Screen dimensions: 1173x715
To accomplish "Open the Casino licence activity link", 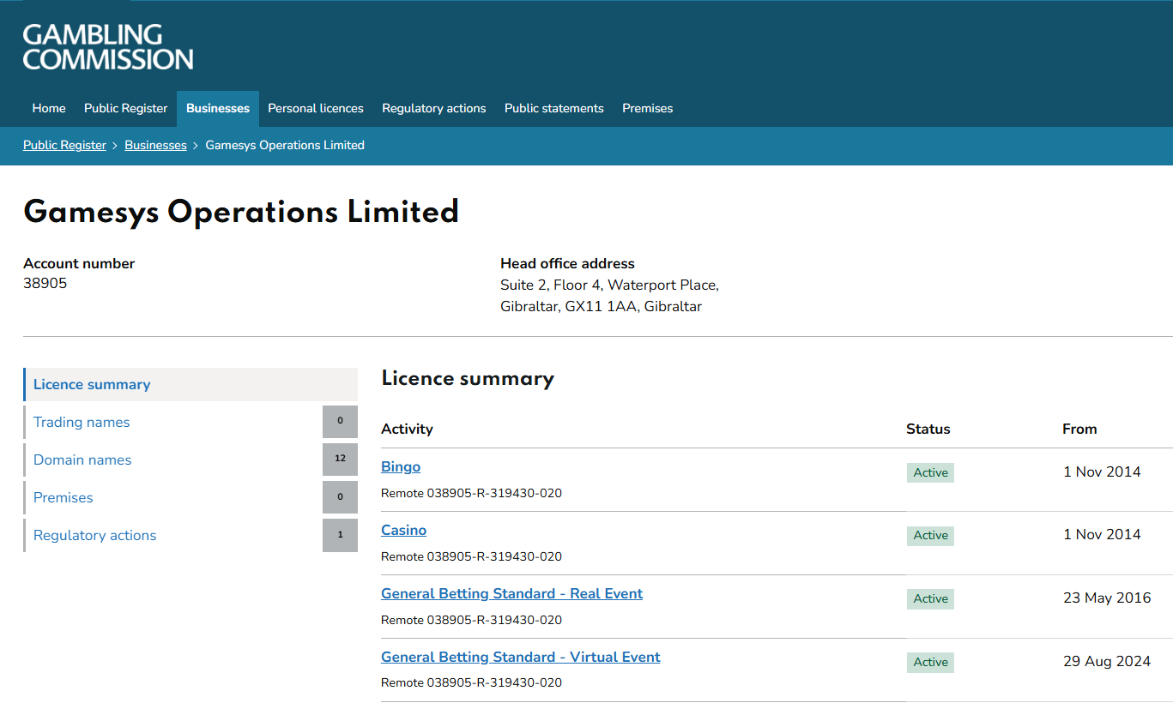I will tap(404, 530).
